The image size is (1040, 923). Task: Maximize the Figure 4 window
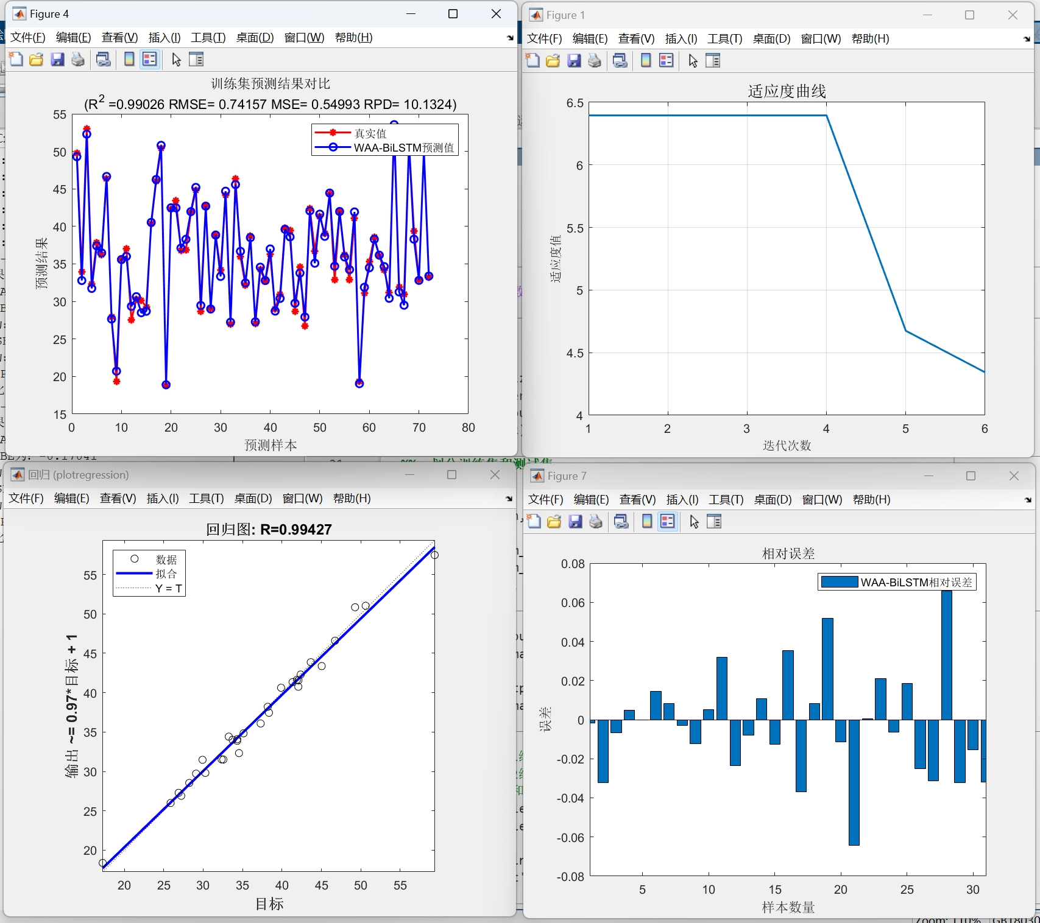click(453, 14)
